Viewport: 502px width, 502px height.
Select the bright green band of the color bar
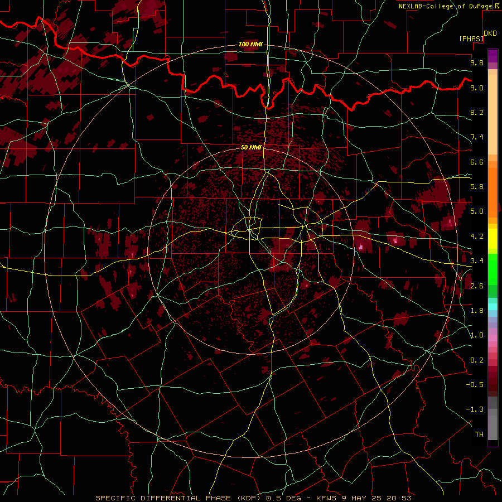(493, 269)
